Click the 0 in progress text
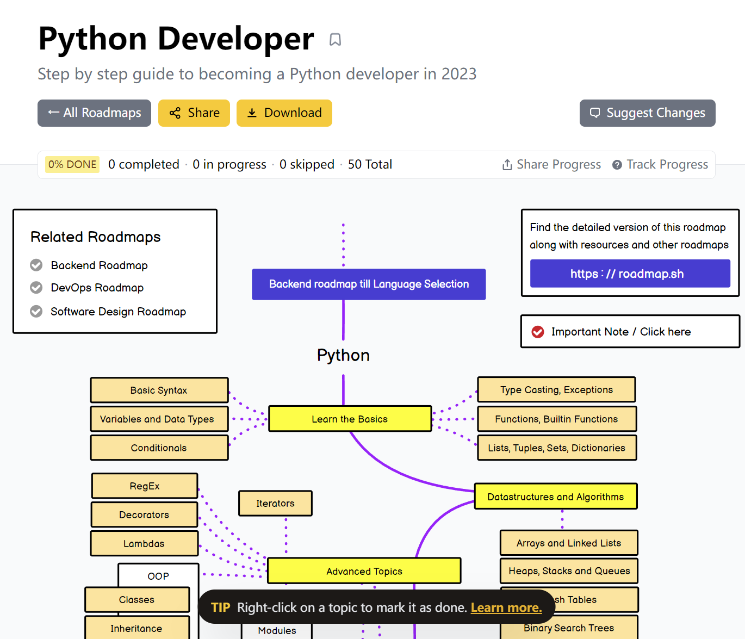745x639 pixels. [229, 165]
